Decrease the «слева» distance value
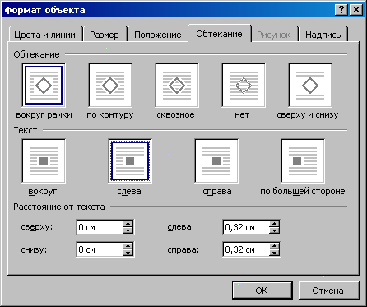Viewport: 367px width, 307px height. (x=274, y=230)
